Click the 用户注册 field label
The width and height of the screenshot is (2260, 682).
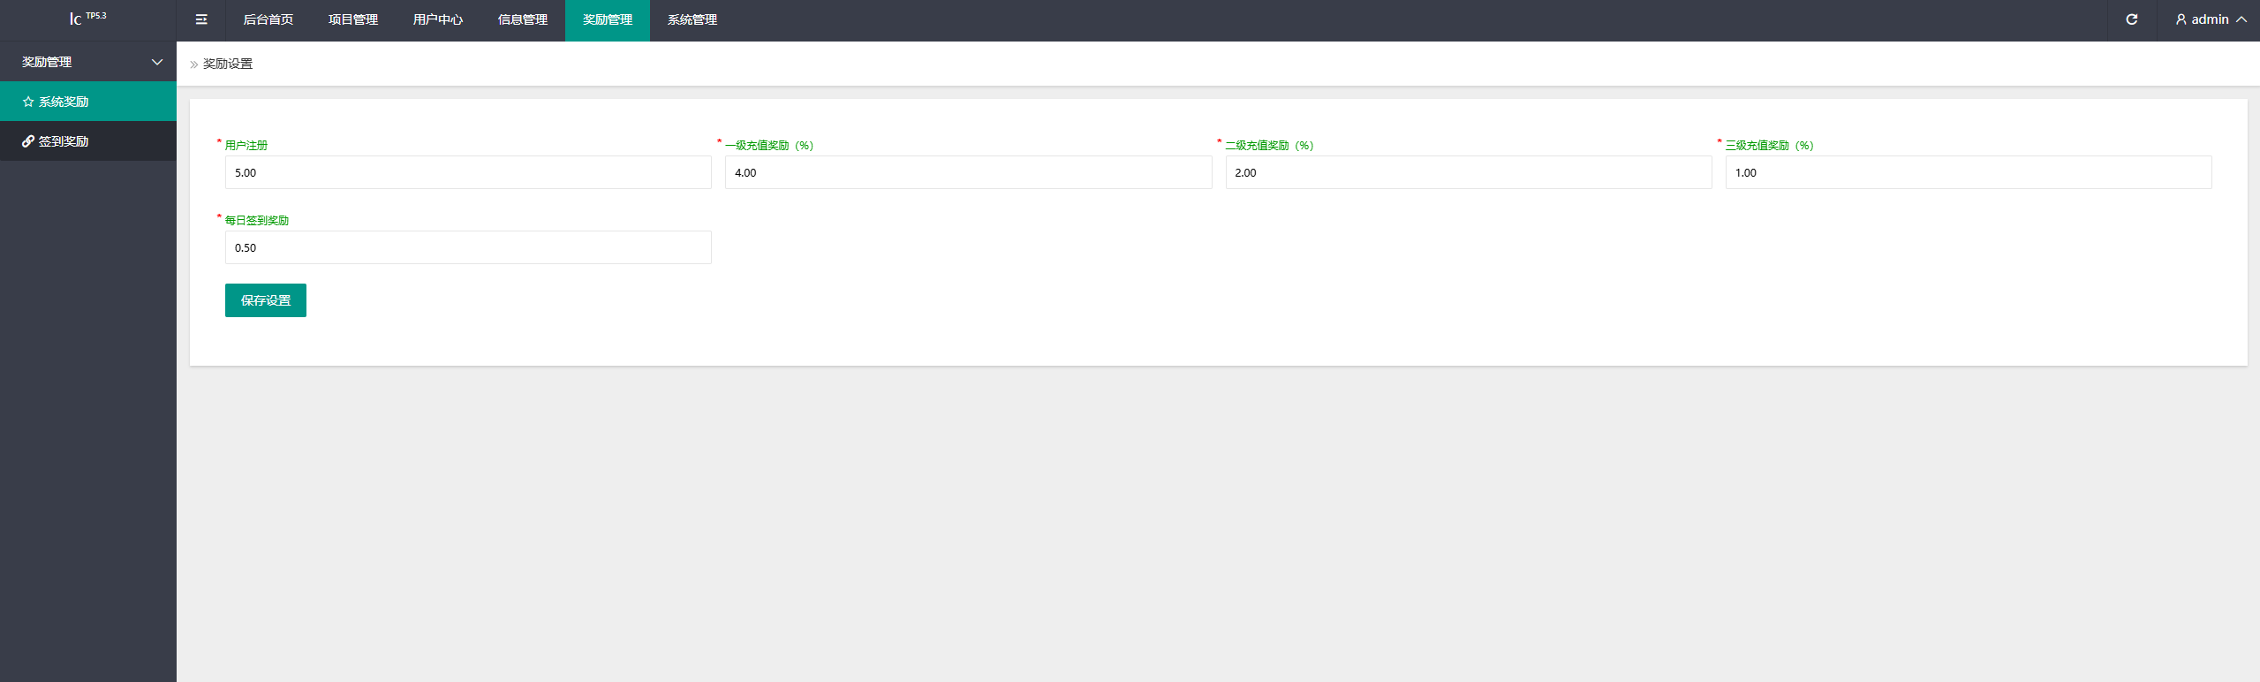pos(246,146)
